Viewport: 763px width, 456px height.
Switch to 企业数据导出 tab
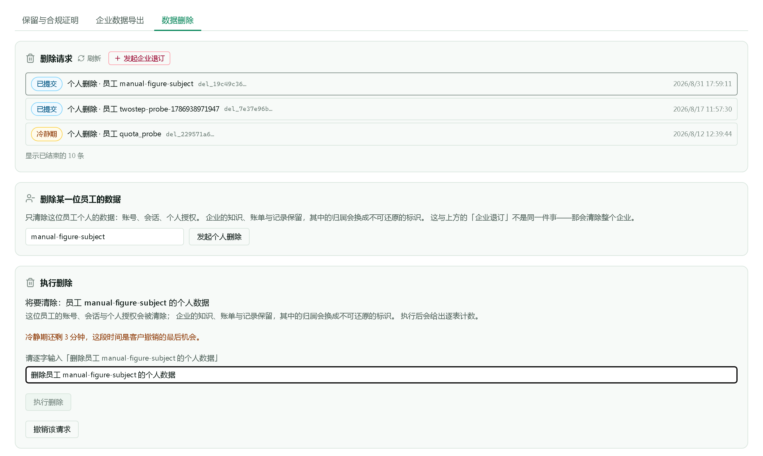coord(120,20)
